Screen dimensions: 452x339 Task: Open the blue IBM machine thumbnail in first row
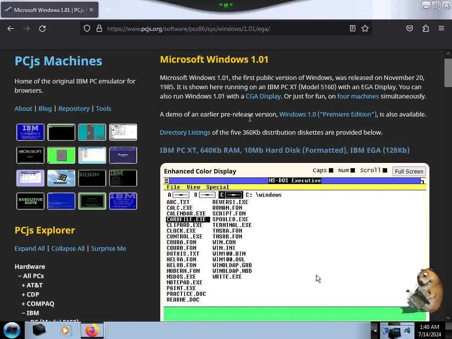pos(30,132)
